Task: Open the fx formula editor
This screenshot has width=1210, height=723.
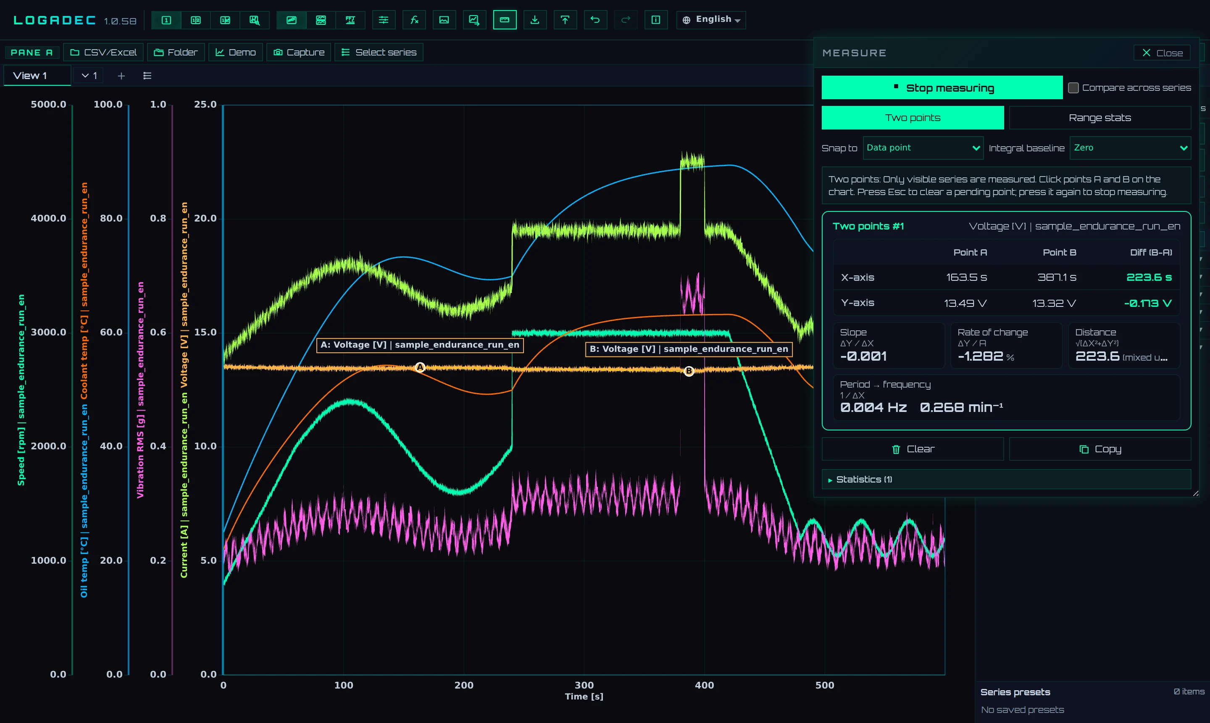Action: [x=414, y=20]
